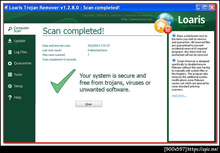Click the Setup gear icon
220x153 pixels.
tap(10, 86)
